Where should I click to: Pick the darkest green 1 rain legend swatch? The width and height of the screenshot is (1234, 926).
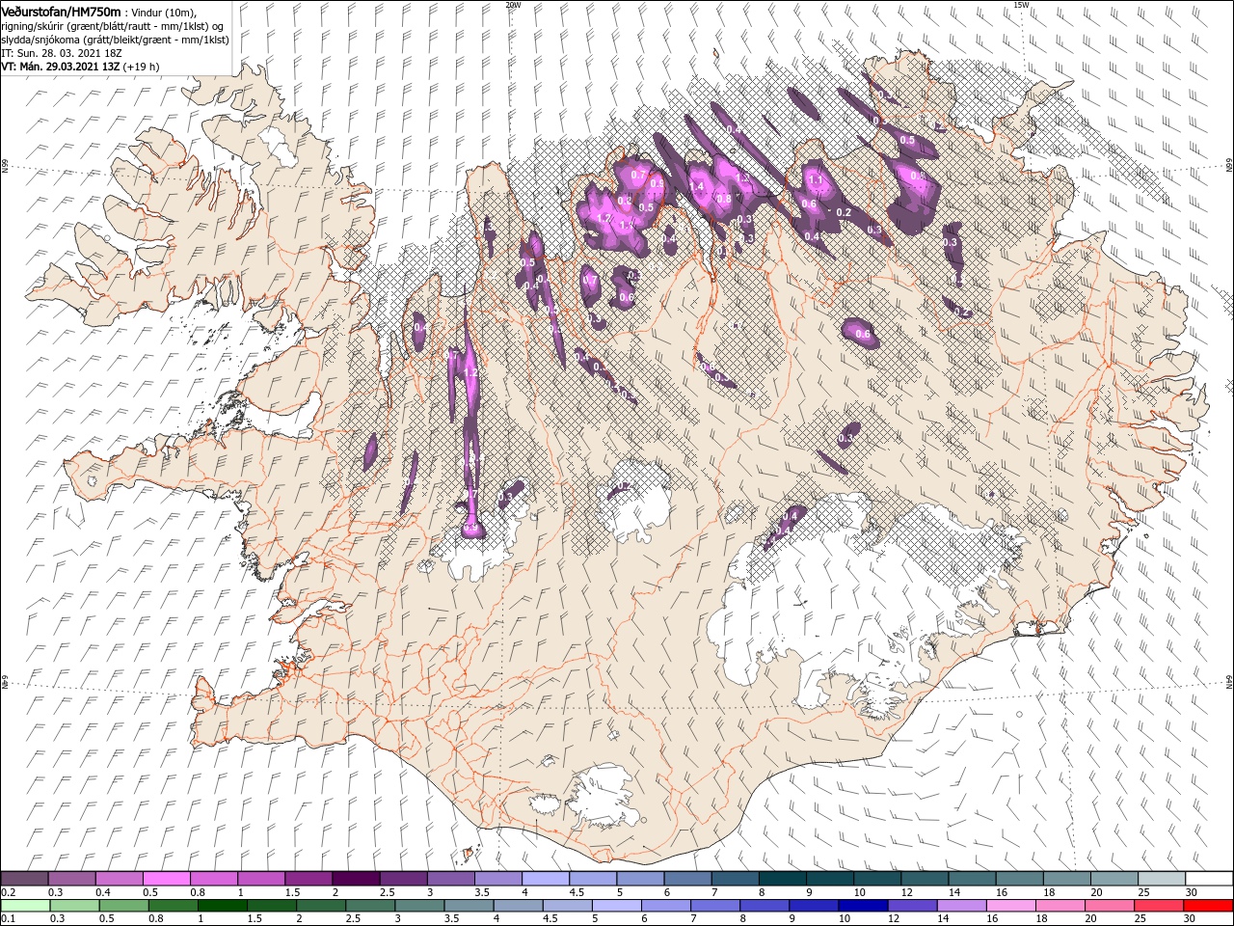(223, 906)
